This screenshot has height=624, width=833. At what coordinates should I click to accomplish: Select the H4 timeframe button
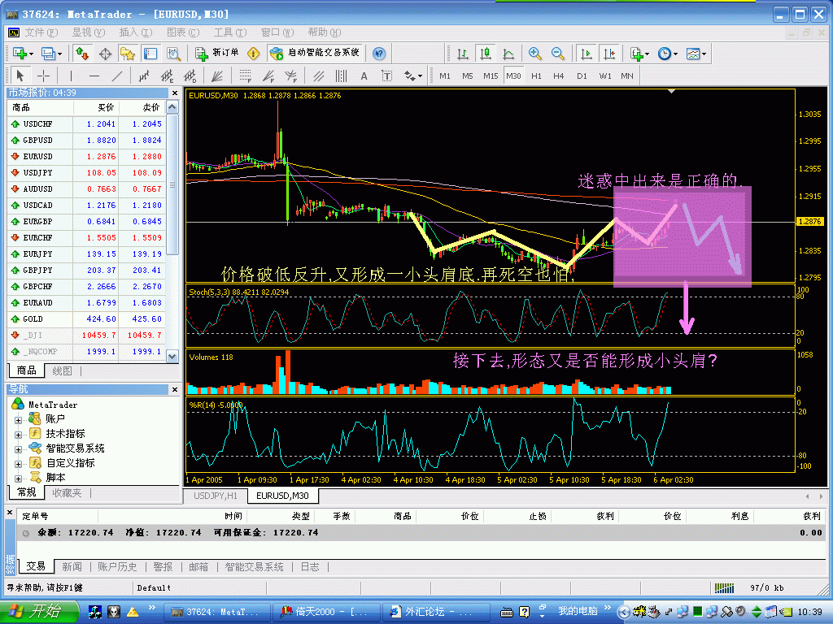[x=559, y=76]
